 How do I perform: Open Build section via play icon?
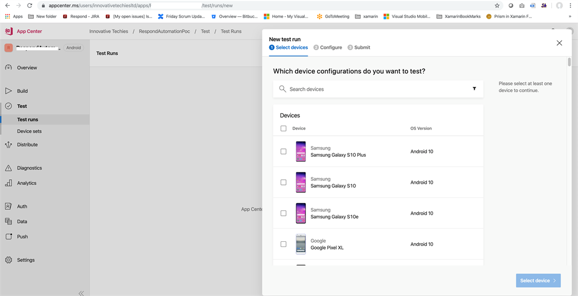(x=8, y=91)
